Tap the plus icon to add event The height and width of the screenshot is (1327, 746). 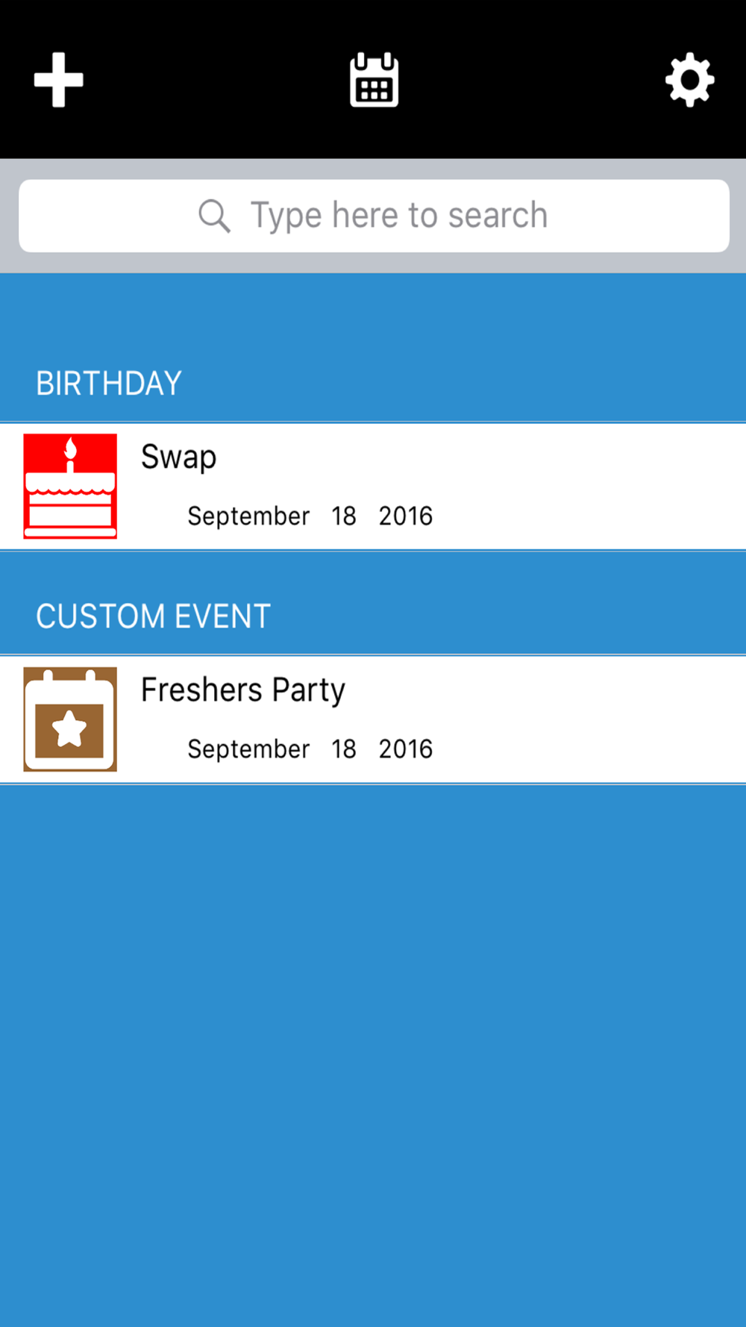point(58,80)
